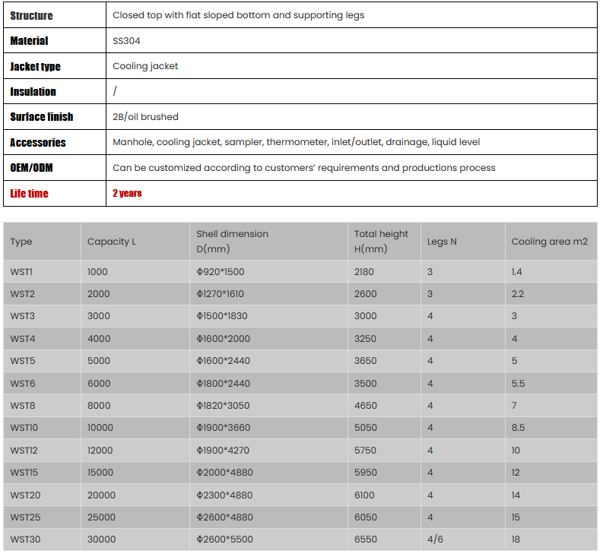Click the 5950 total height cell
This screenshot has height=560, width=603.
(x=365, y=473)
